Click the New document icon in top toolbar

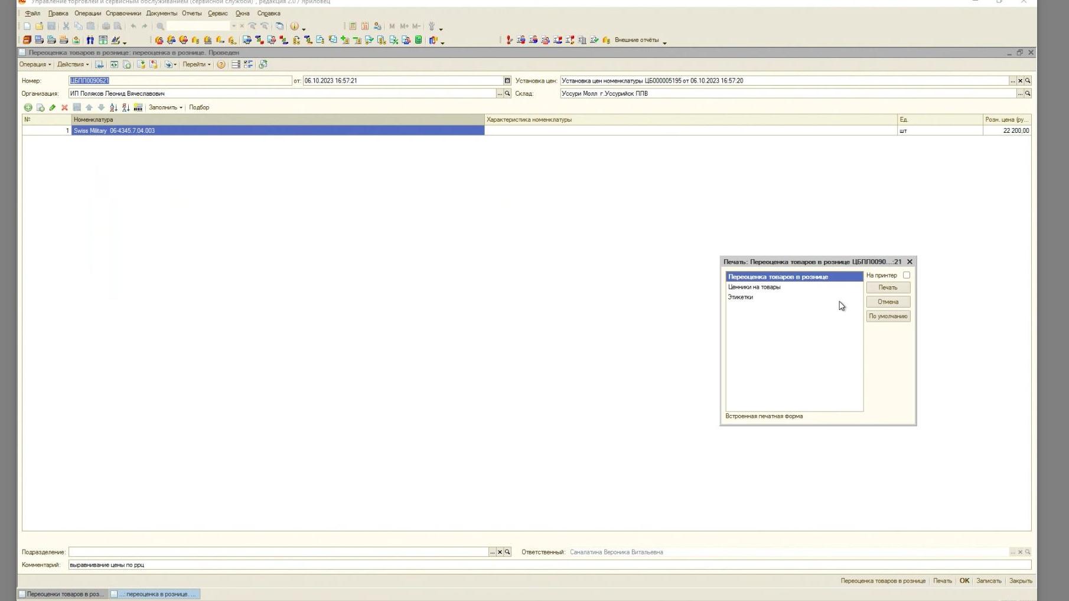(x=27, y=26)
